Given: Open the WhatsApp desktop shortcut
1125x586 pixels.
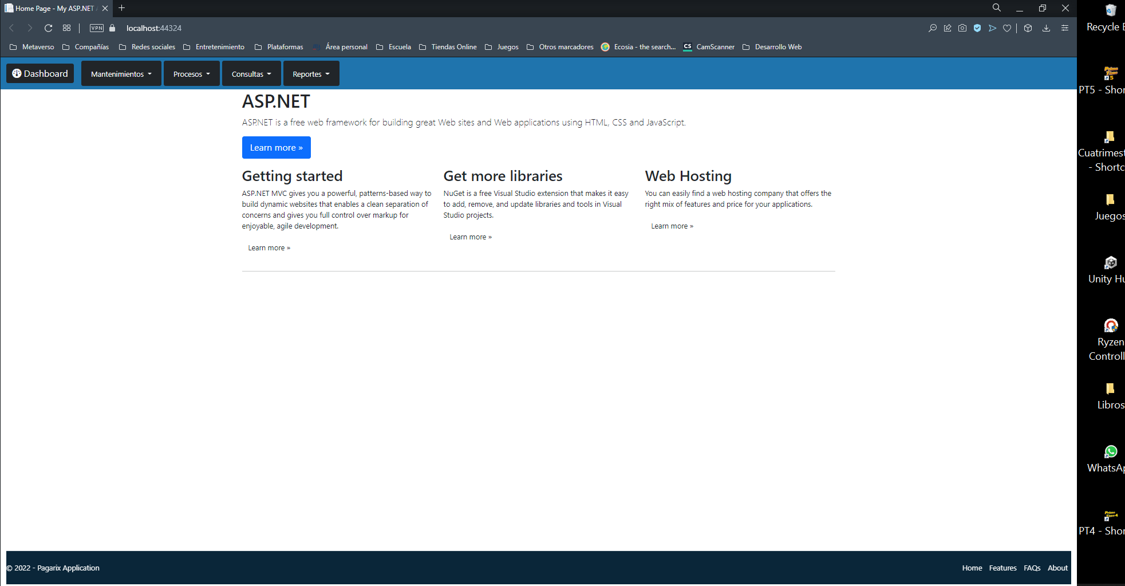Looking at the screenshot, I should pyautogui.click(x=1110, y=452).
